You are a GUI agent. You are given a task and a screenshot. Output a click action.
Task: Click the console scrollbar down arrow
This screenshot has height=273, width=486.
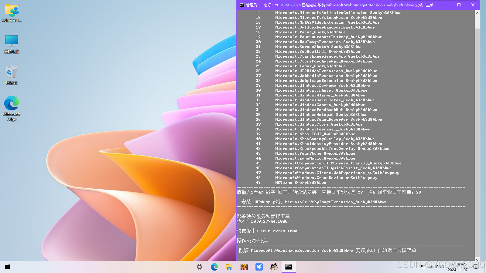[477, 259]
